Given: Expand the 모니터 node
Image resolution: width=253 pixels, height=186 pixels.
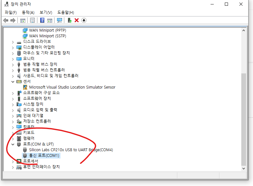Looking at the screenshot, I should (13, 59).
